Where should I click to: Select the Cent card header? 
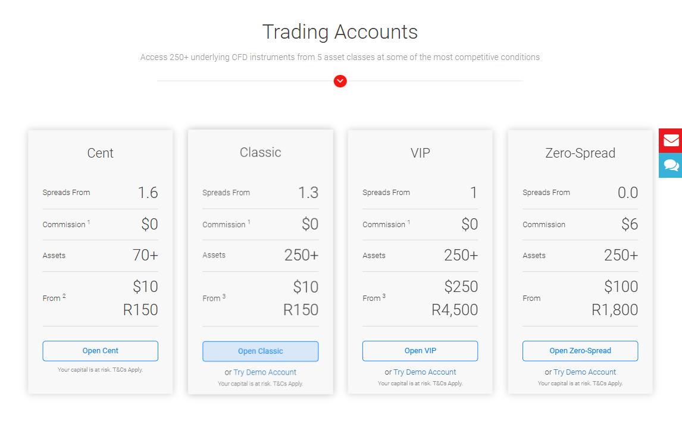click(x=100, y=153)
